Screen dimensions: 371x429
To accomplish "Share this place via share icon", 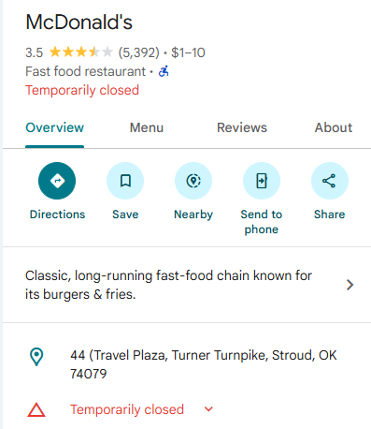I will click(330, 181).
